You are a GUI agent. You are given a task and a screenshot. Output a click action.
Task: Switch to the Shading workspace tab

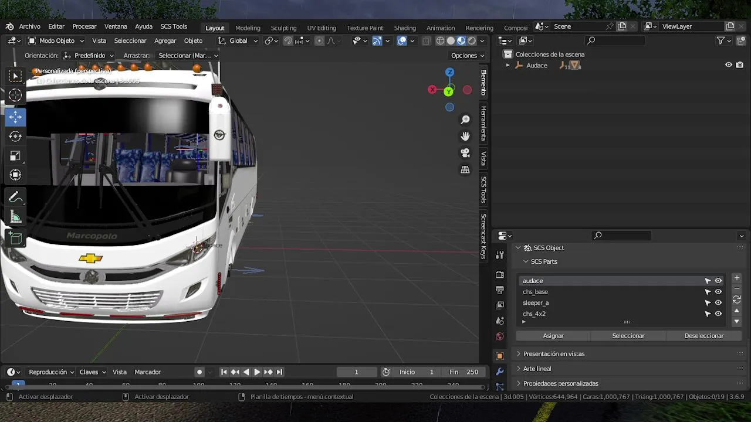point(404,28)
